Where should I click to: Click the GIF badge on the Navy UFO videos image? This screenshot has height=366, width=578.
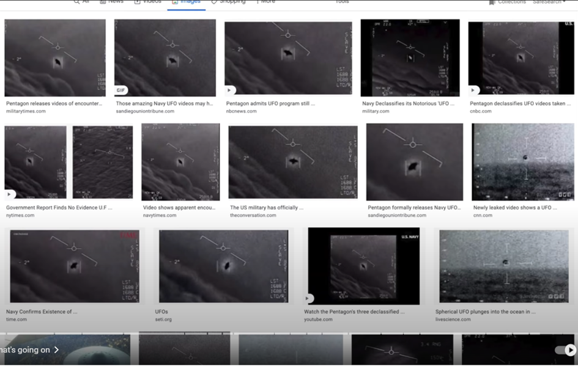pyautogui.click(x=120, y=90)
